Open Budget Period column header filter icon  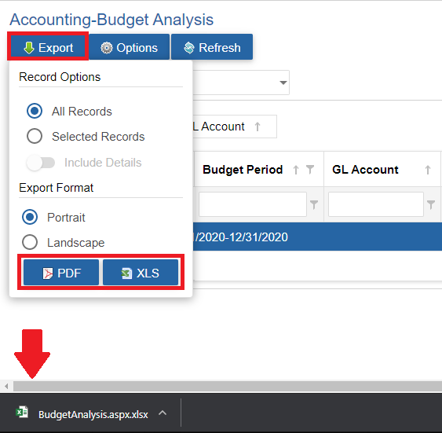(310, 170)
